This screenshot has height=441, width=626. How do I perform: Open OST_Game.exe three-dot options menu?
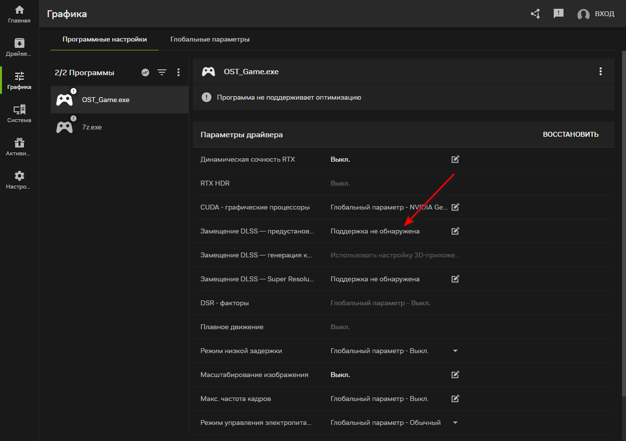point(601,71)
